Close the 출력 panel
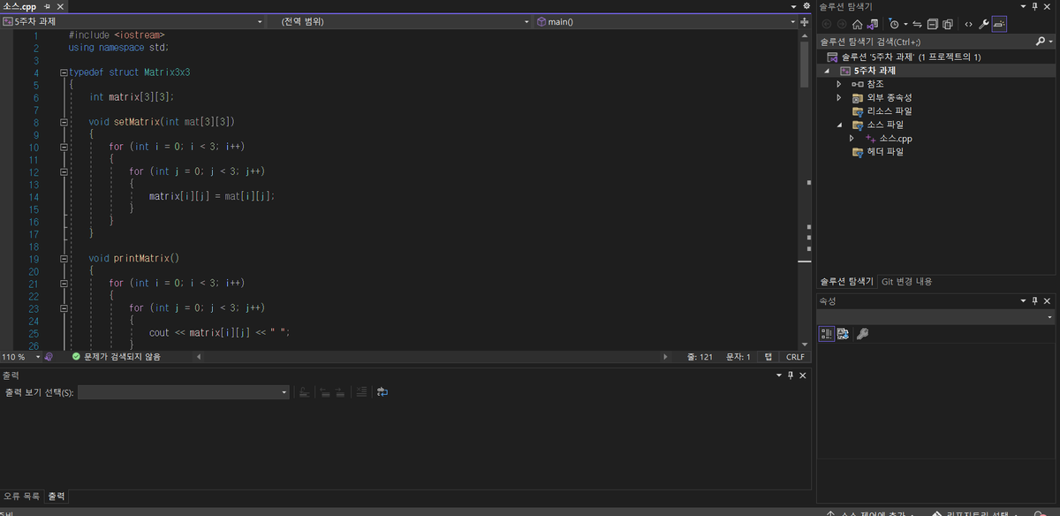Viewport: 1060px width, 516px height. coord(802,376)
